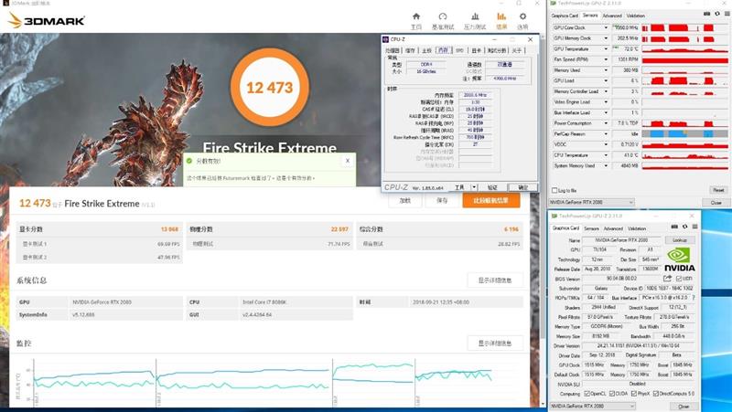Open the VDDC sensor dropdown arrow

606,145
